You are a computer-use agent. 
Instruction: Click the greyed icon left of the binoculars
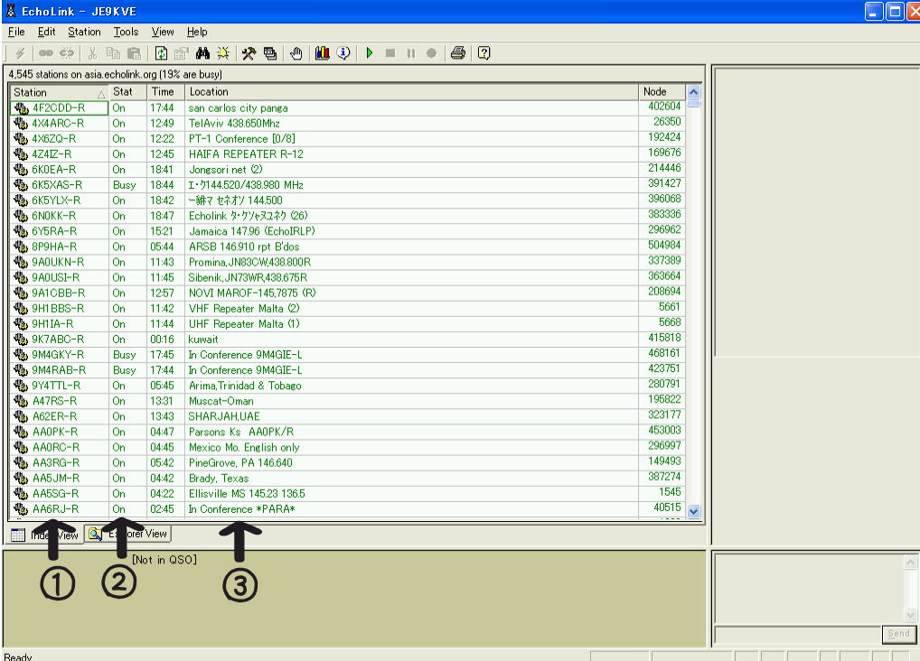click(x=182, y=53)
